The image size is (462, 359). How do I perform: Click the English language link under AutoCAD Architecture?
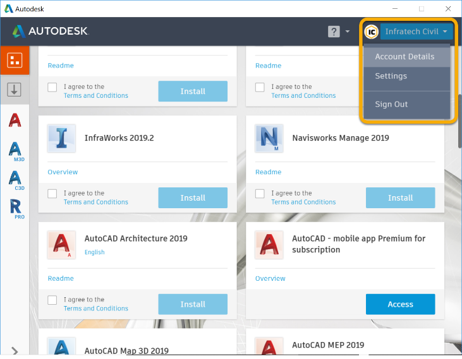(94, 252)
